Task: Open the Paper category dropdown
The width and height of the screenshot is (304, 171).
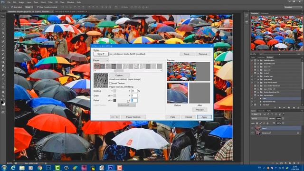Action: pos(101,60)
